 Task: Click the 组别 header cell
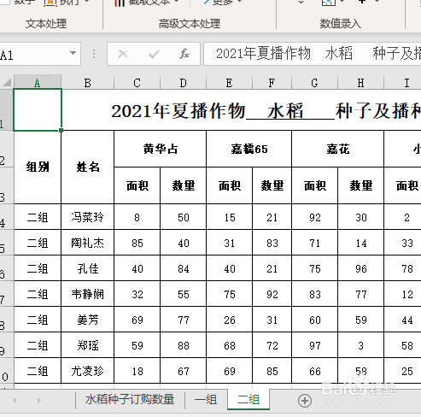38,167
